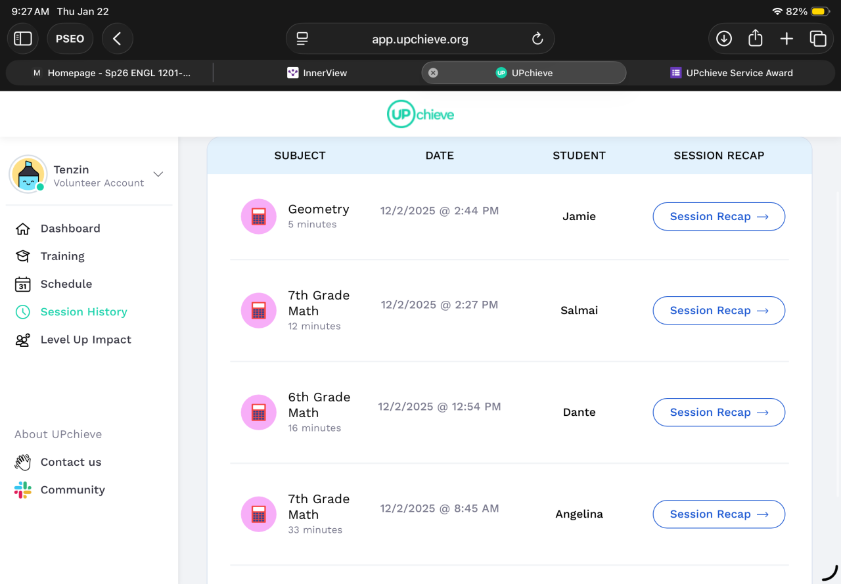Tap the Share icon in Safari toolbar

tap(756, 38)
